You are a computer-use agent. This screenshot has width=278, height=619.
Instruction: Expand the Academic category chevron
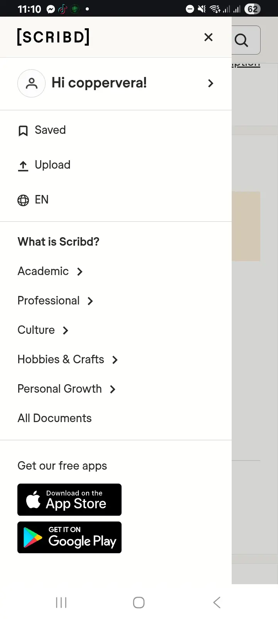tap(80, 272)
